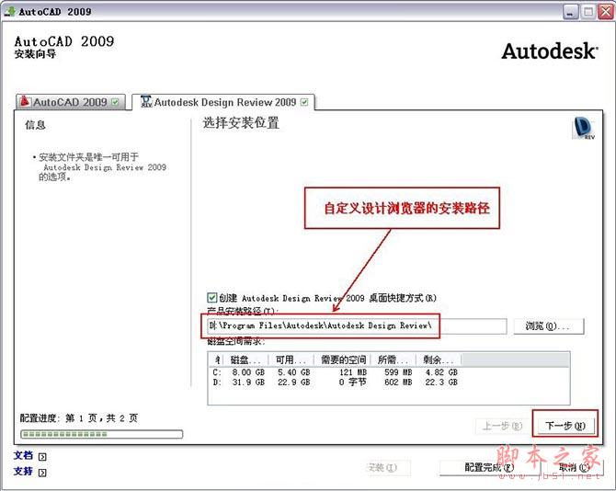Image resolution: width=616 pixels, height=491 pixels.
Task: Click the Next (下一步) button
Action: tap(565, 426)
